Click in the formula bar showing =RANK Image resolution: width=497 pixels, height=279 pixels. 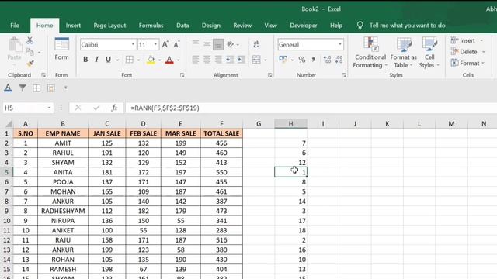coord(311,108)
